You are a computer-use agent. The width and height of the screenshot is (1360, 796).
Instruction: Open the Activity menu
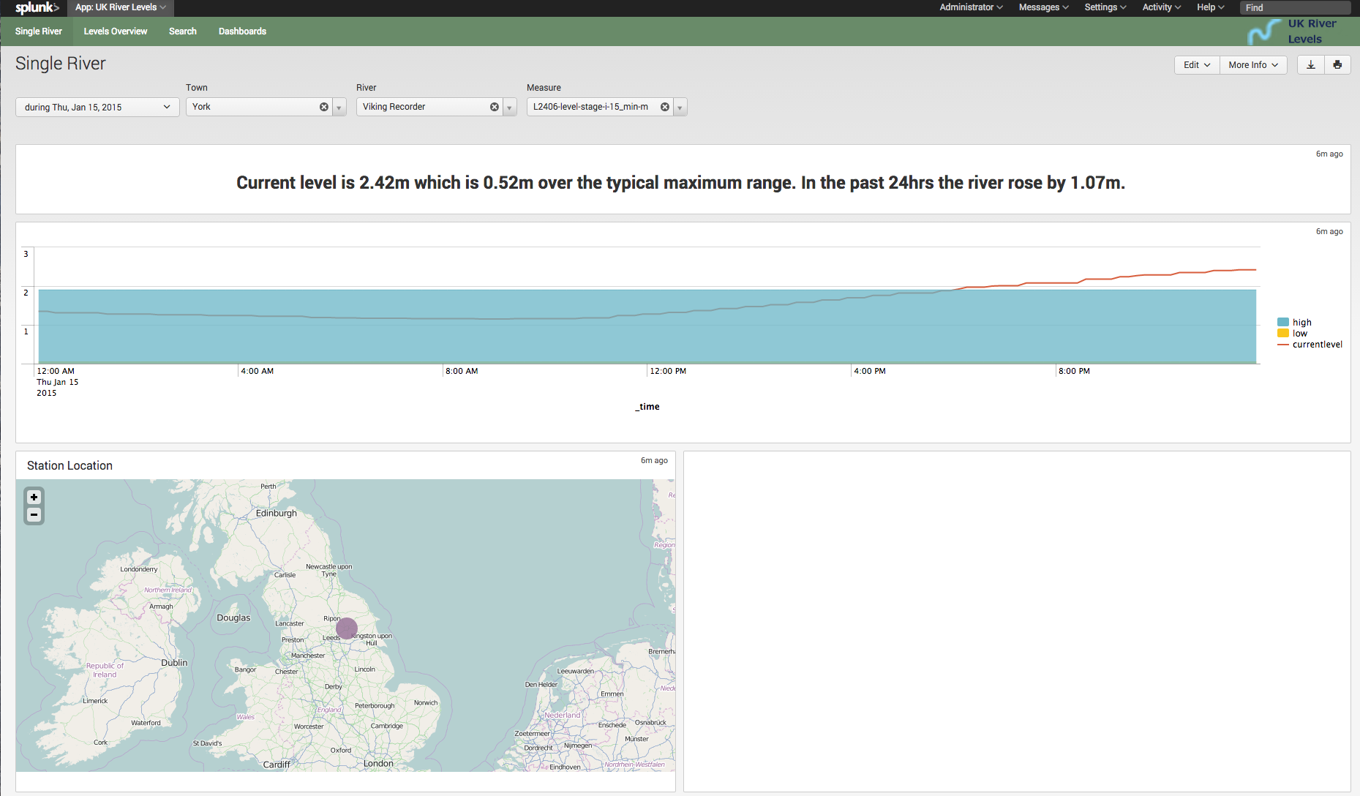point(1162,7)
